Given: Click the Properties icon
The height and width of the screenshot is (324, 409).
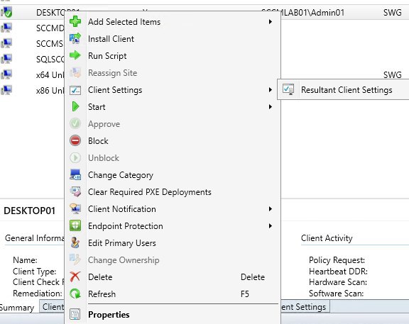Looking at the screenshot, I should [x=75, y=314].
